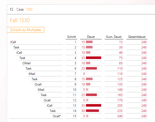Select the Task label of step 4
Image resolution: width=155 pixels, height=122 pixels.
(22, 58)
